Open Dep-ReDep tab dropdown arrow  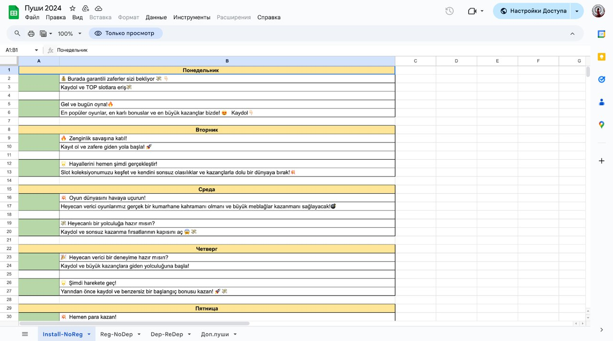coord(189,334)
